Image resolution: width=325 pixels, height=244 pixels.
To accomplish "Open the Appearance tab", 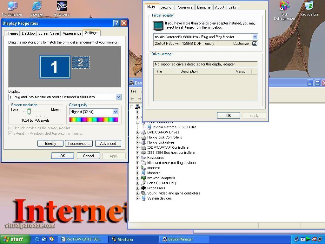I will (72, 33).
